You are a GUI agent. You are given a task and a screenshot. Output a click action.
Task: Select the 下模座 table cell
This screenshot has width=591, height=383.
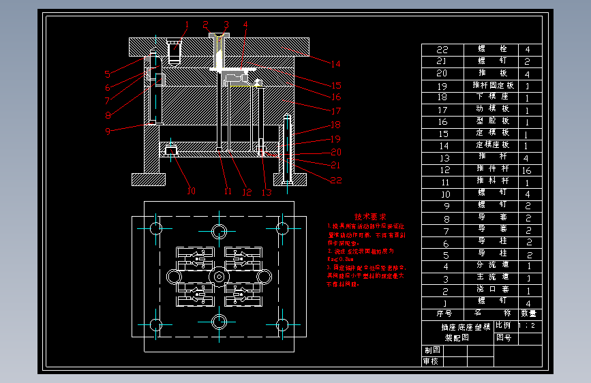click(491, 97)
